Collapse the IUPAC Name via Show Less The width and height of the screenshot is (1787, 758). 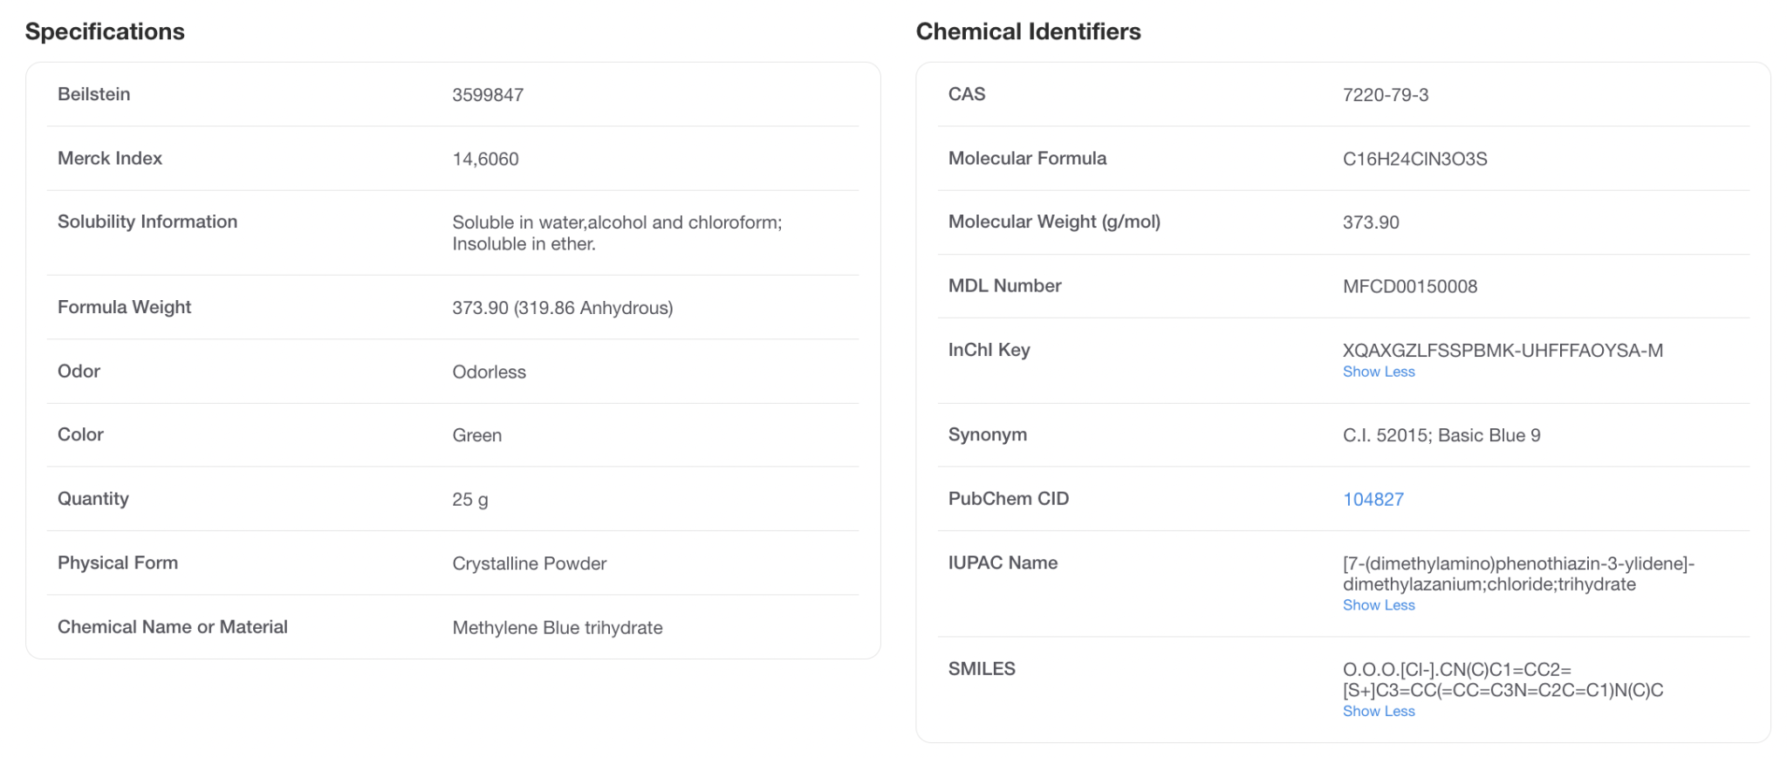pos(1379,604)
